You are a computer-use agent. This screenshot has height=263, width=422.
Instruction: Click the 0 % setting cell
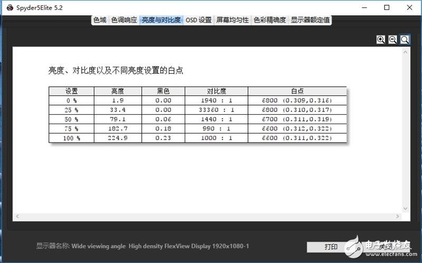coord(71,100)
